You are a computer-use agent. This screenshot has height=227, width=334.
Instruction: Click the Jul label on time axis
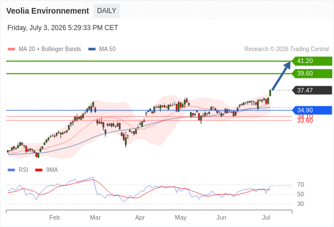point(266,217)
